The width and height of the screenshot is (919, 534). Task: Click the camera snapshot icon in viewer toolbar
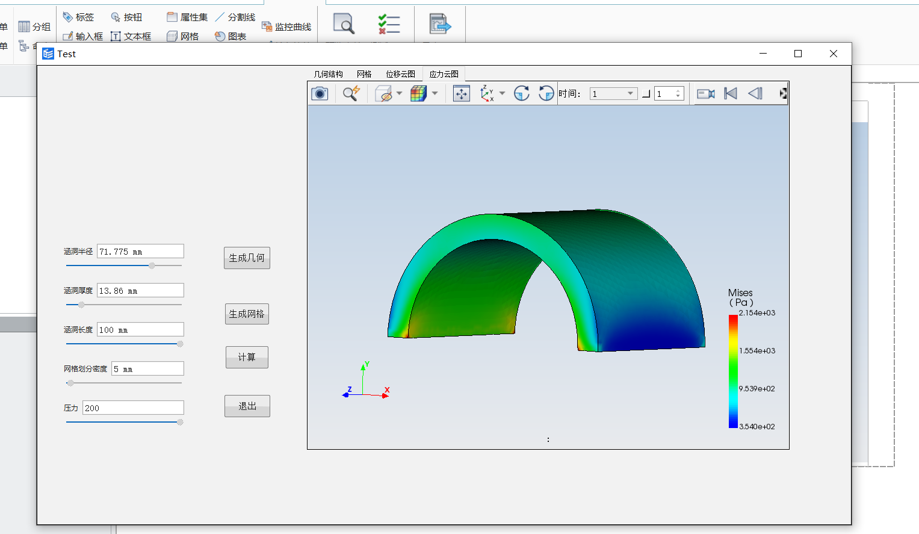[x=320, y=93]
